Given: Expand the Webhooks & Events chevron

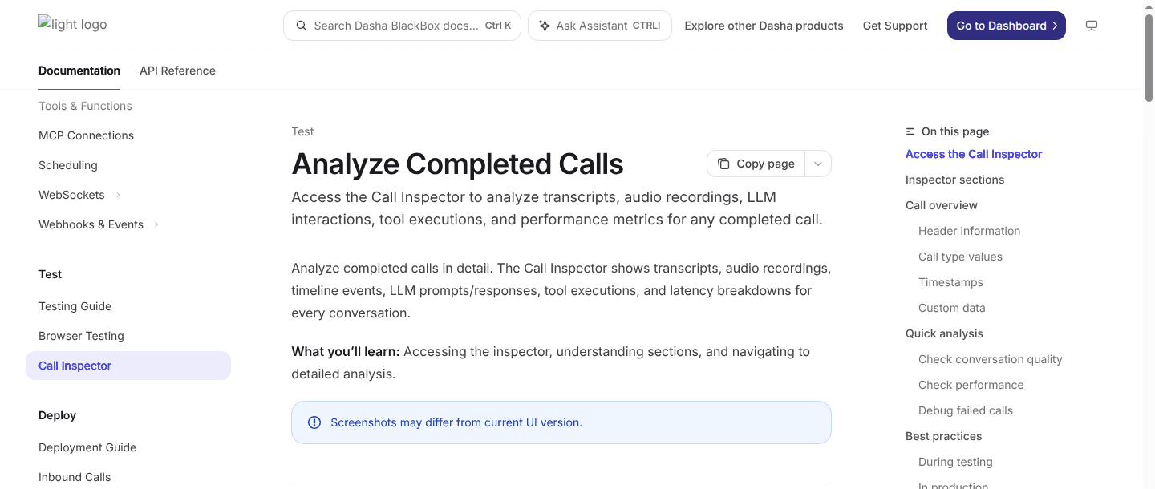Looking at the screenshot, I should 156,224.
